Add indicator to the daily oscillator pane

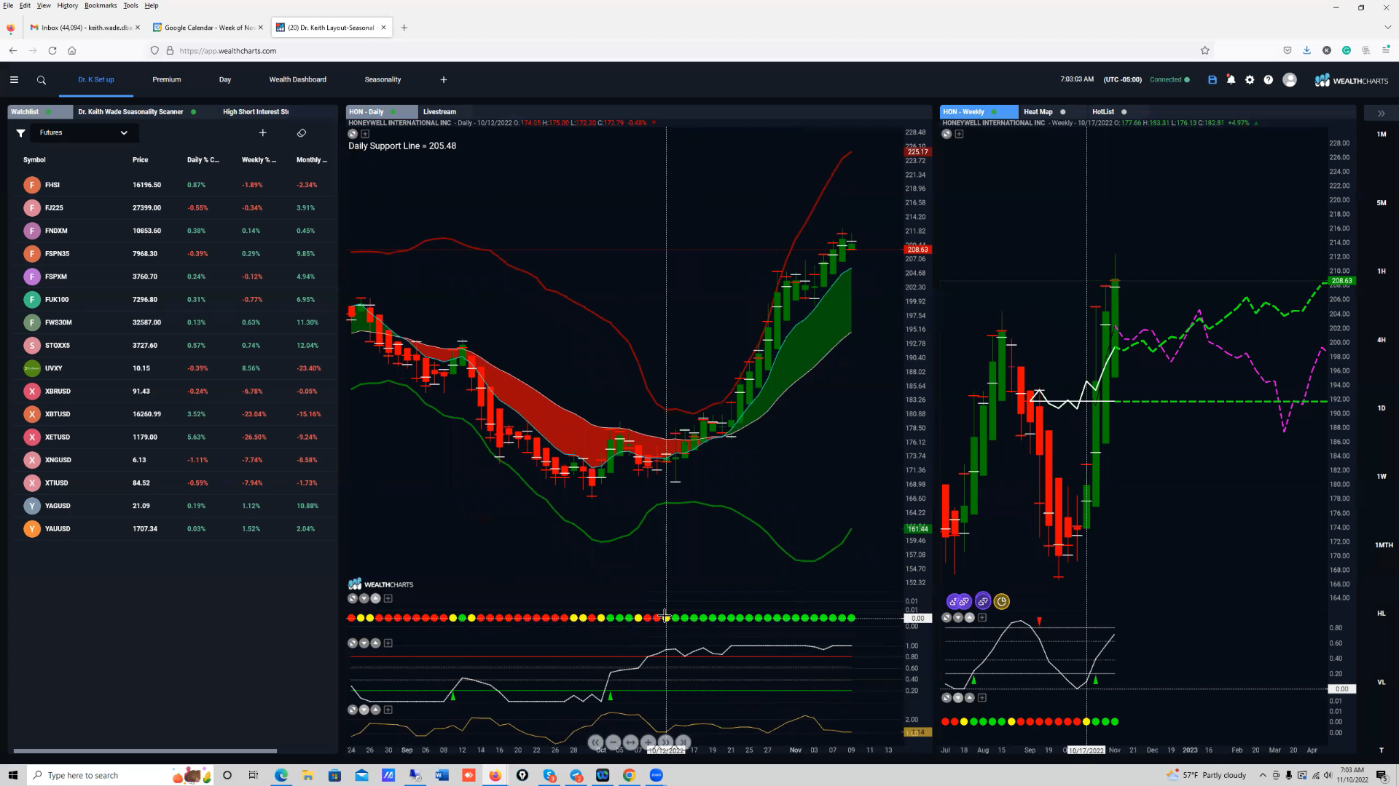(388, 643)
